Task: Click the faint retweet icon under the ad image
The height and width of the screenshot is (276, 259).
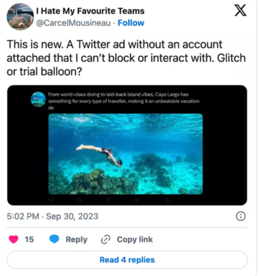Action: (x=79, y=200)
